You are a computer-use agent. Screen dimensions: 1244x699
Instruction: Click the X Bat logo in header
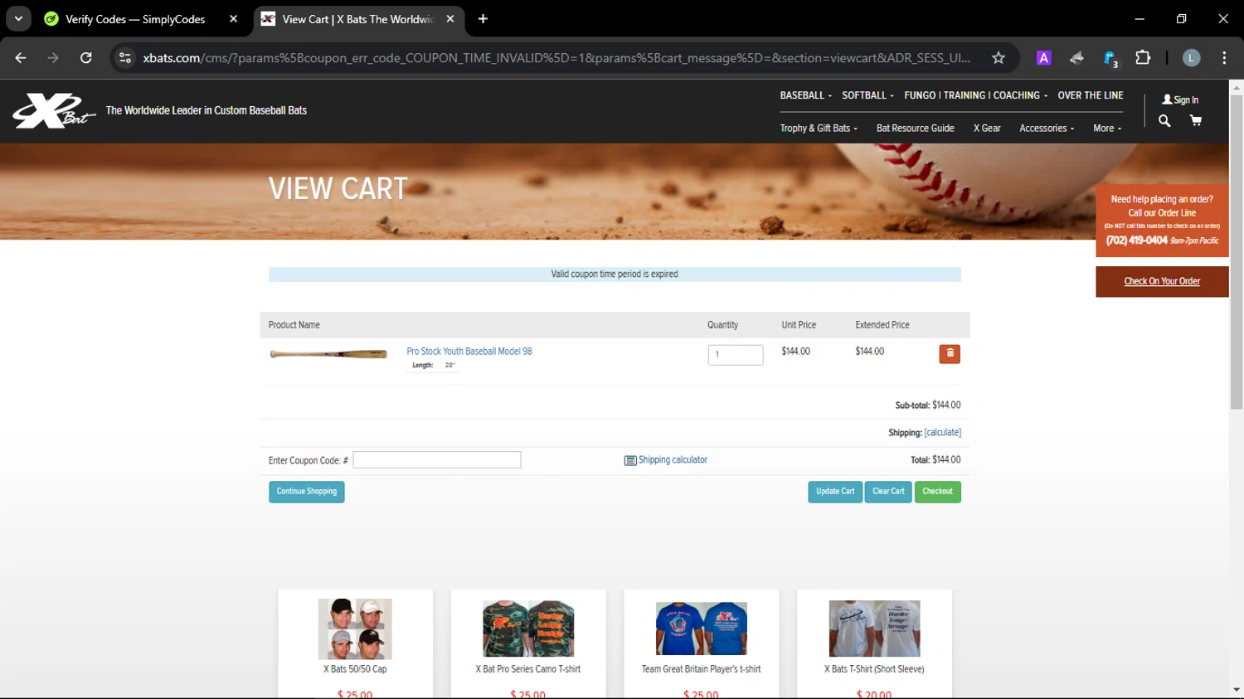(54, 110)
